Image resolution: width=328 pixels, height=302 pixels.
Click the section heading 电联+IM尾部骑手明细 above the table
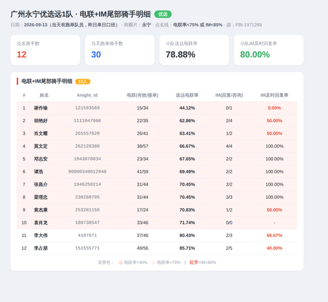click(x=47, y=81)
